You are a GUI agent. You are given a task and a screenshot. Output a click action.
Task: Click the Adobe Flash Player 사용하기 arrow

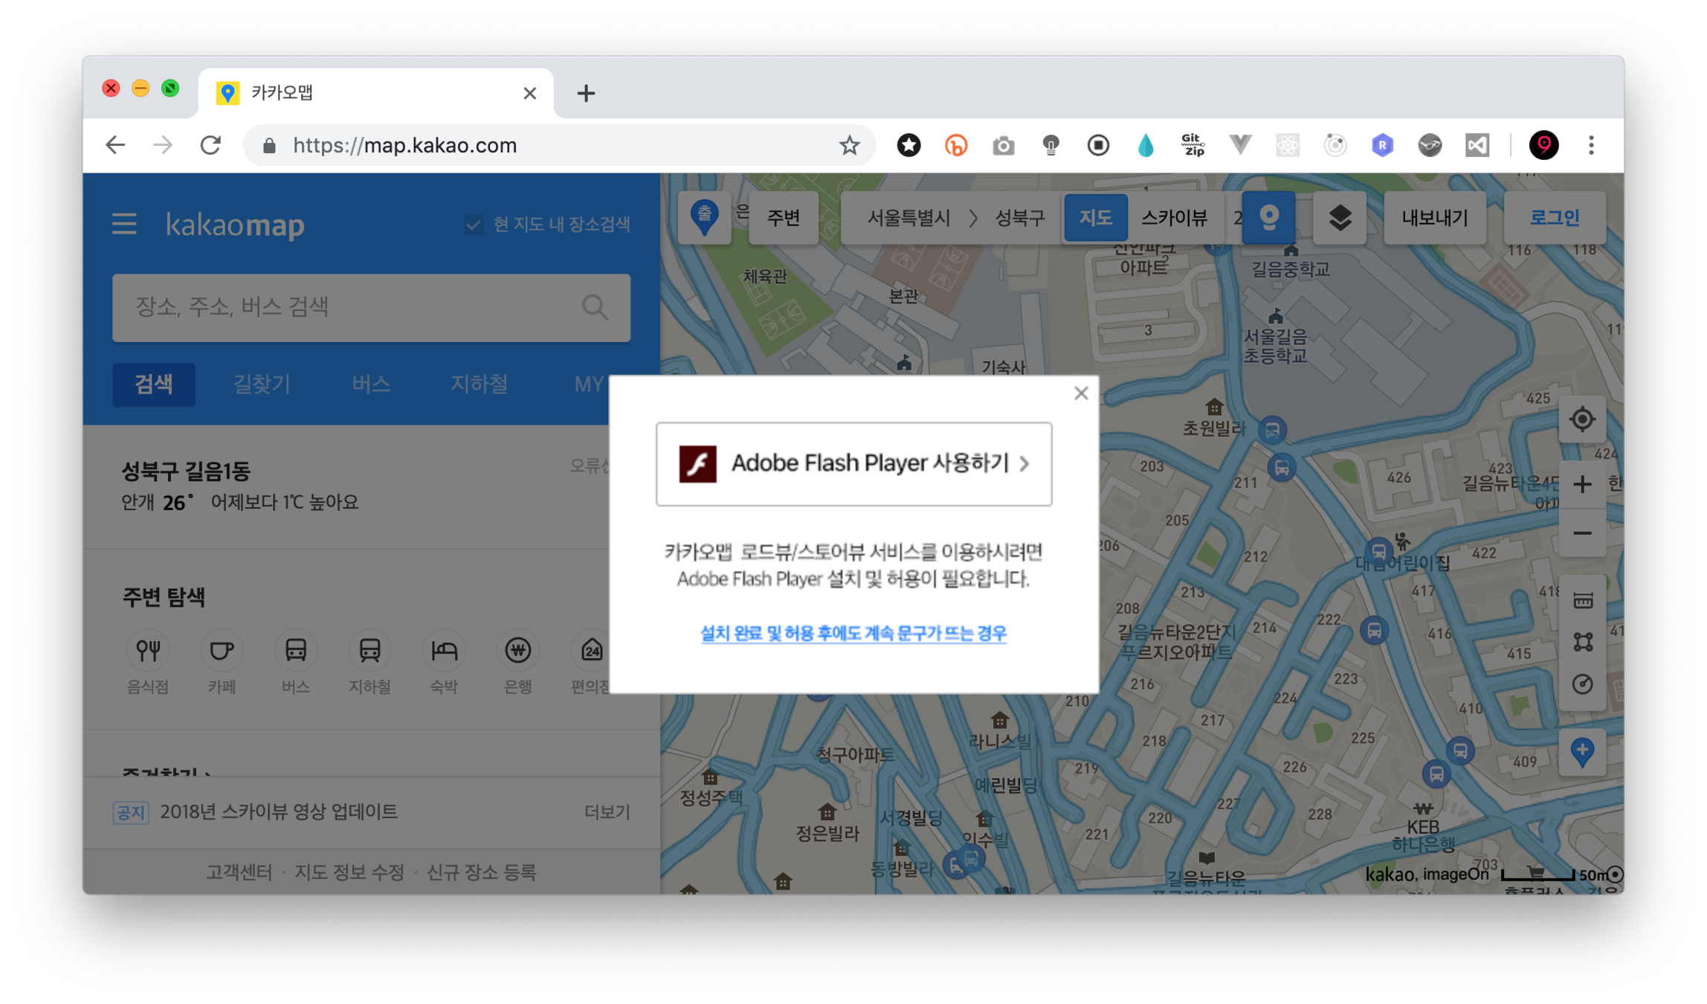point(1024,464)
